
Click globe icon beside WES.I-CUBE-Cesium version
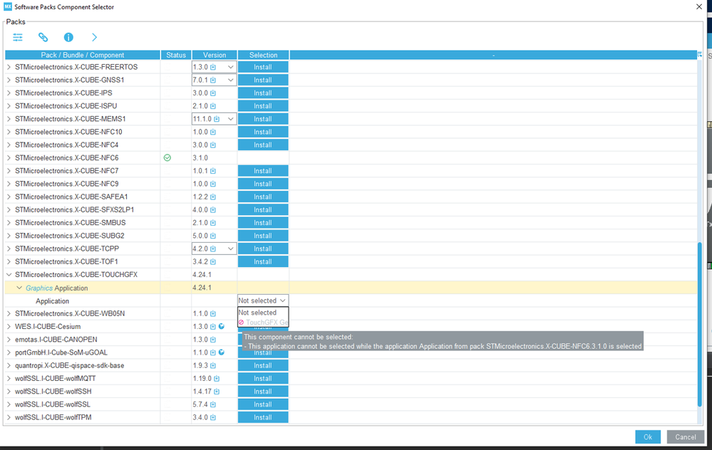(221, 326)
